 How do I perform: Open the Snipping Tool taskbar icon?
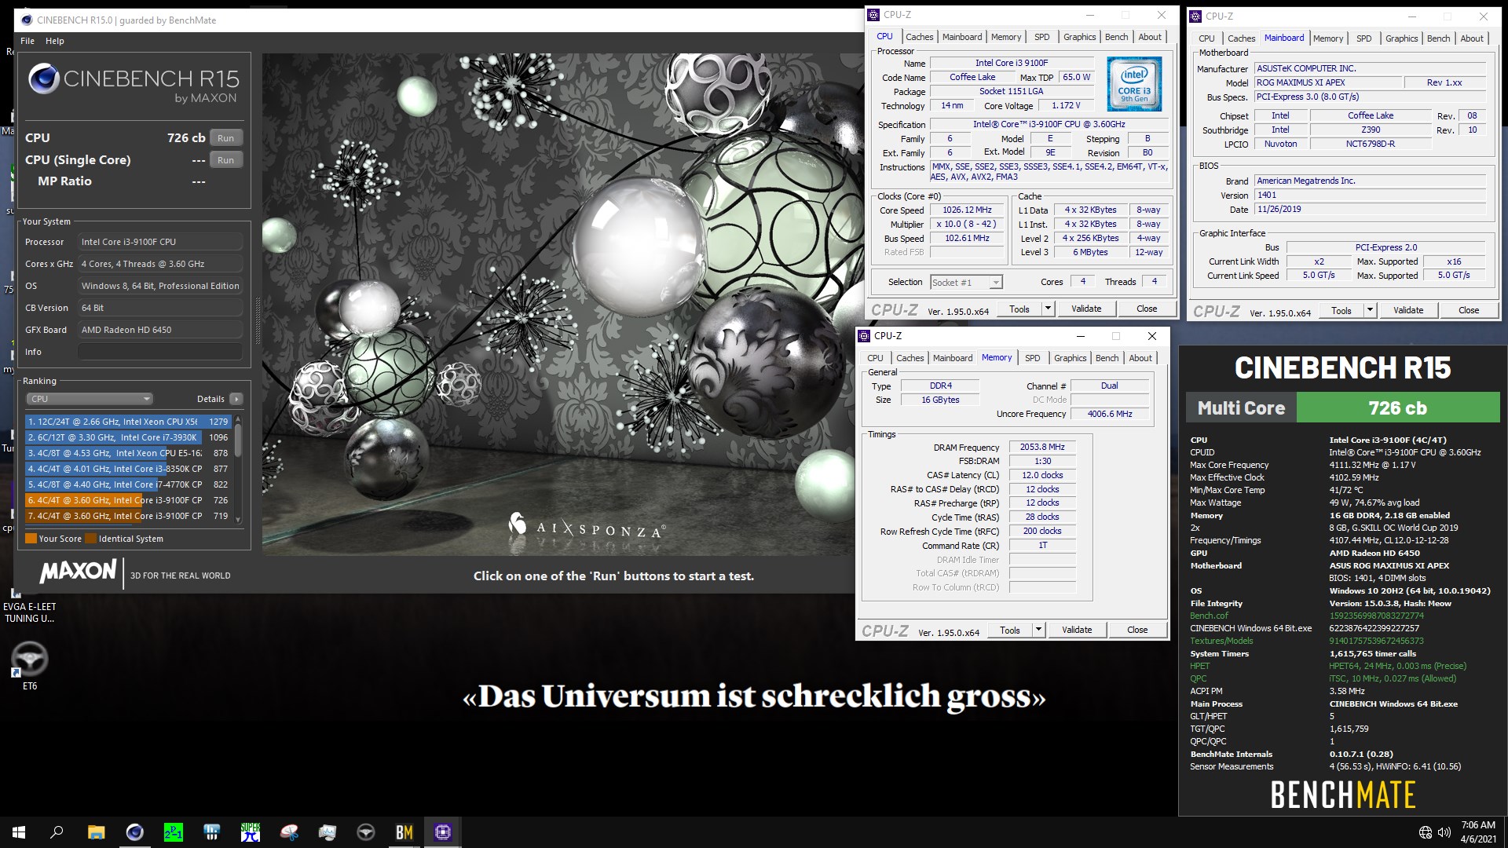(289, 832)
